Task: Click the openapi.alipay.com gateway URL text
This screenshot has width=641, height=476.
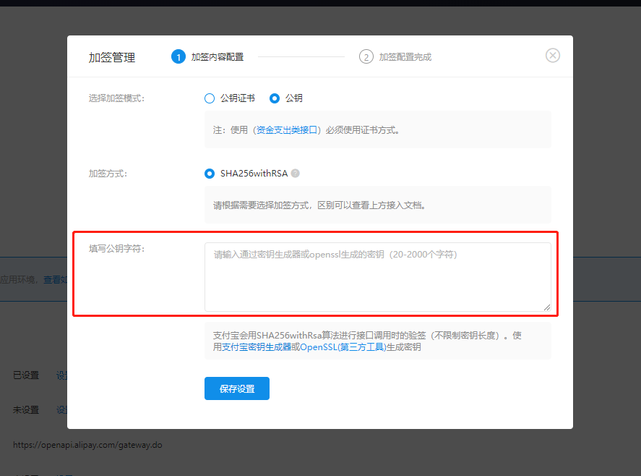Action: [x=87, y=445]
